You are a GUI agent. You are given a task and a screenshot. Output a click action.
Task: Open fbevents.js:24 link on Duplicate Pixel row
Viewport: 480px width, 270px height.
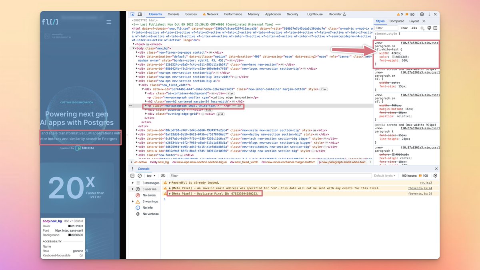(420, 194)
